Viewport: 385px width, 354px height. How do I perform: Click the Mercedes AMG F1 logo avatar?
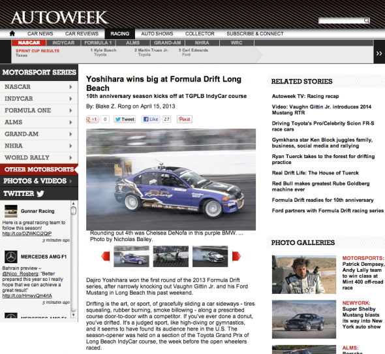pyautogui.click(x=11, y=257)
